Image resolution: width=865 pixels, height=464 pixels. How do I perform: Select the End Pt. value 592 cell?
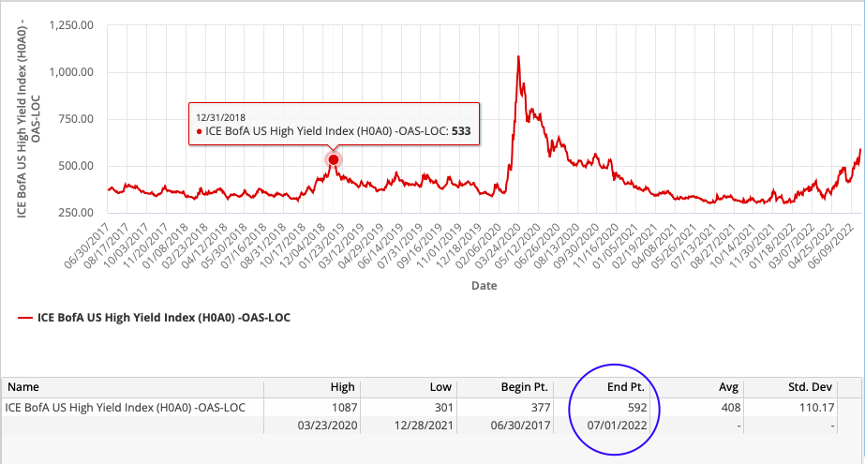[602, 408]
